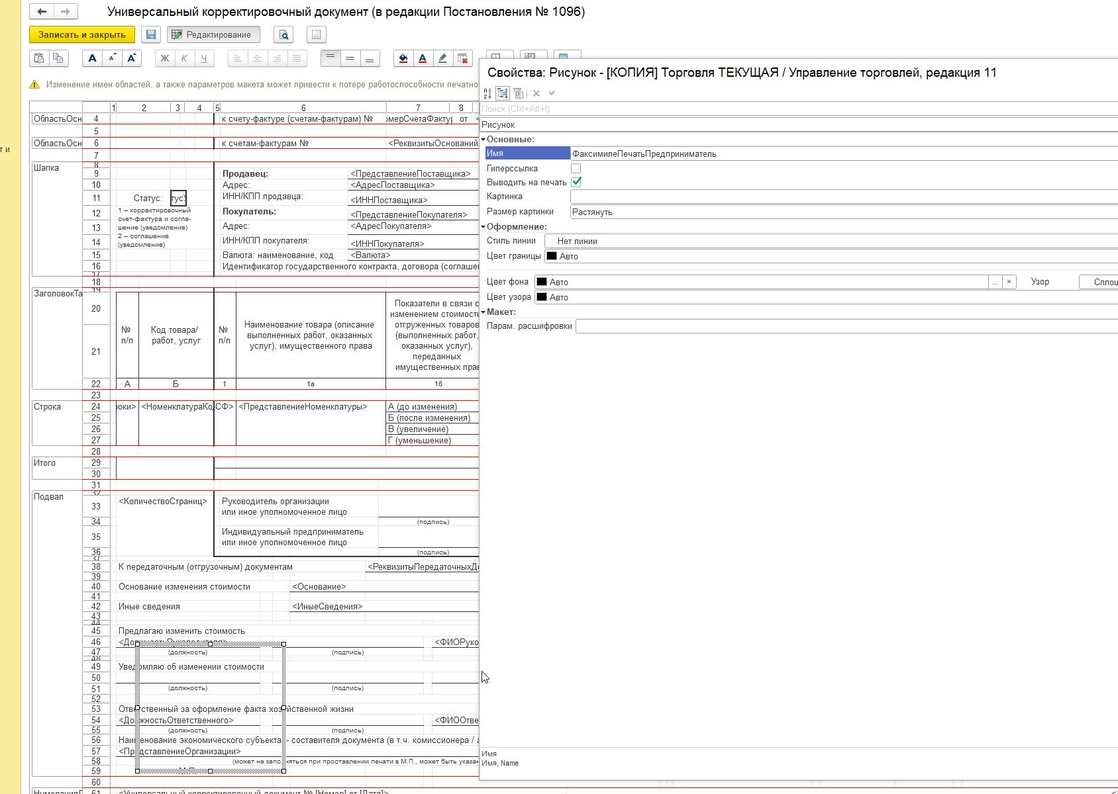The image size is (1118, 794).
Task: Click the properties search field
Action: coord(798,109)
